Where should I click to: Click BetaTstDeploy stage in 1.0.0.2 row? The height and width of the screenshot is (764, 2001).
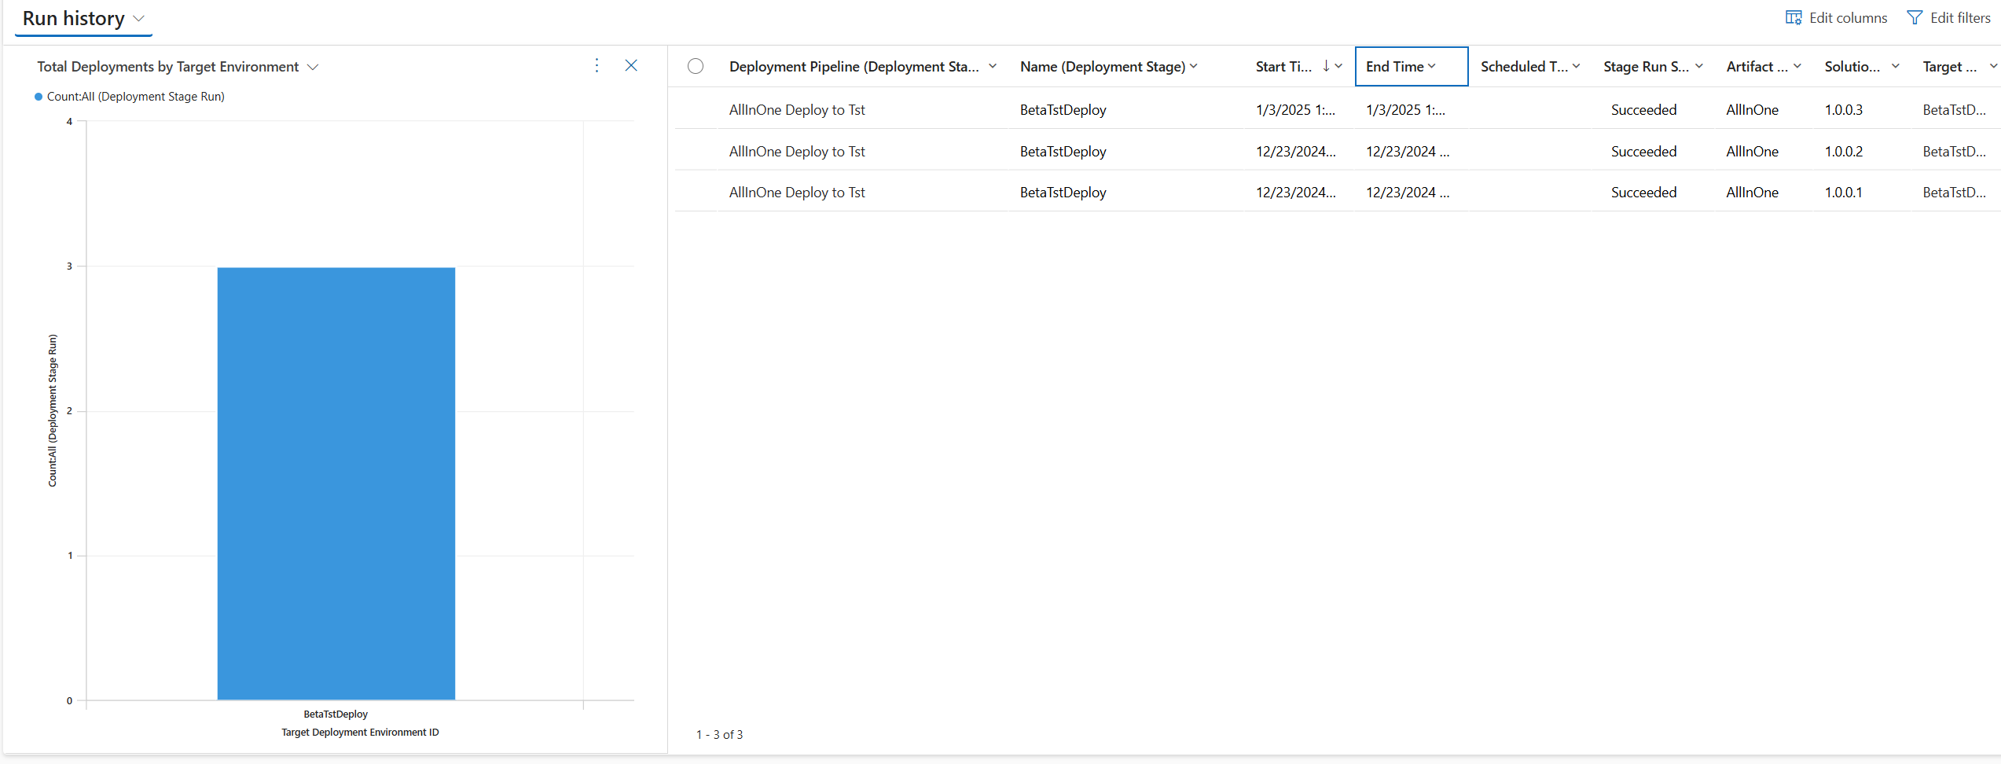(1063, 152)
